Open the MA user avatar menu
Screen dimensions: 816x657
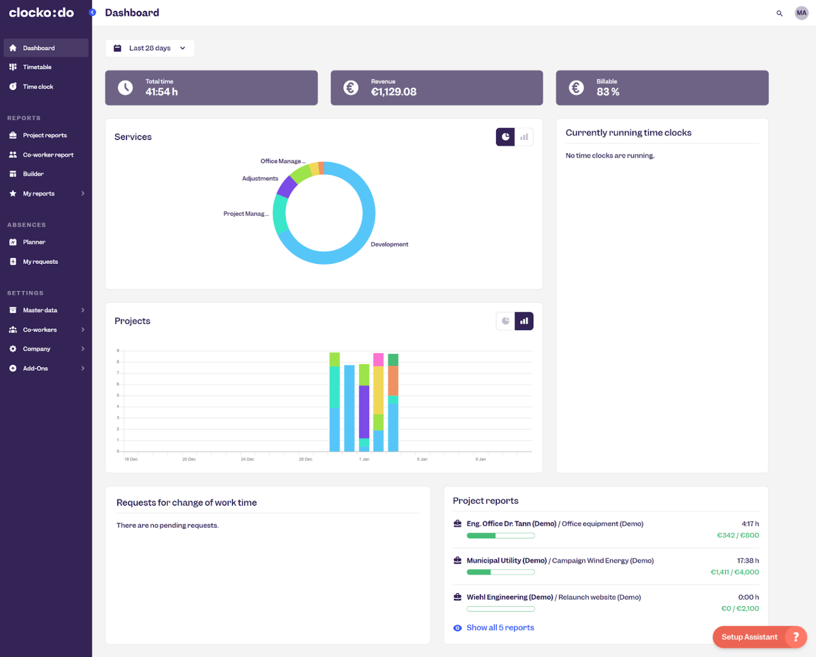[801, 13]
